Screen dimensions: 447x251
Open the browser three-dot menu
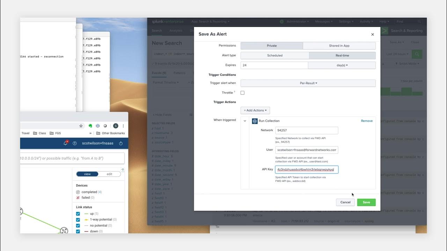tap(123, 126)
